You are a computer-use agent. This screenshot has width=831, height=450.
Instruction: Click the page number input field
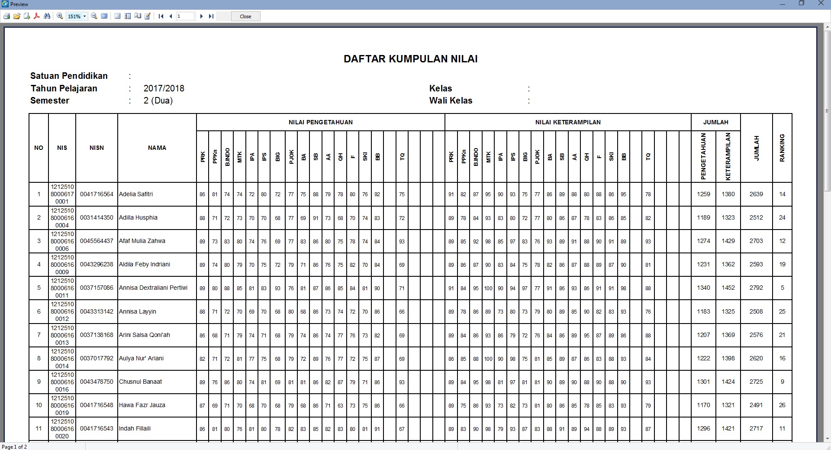point(185,16)
